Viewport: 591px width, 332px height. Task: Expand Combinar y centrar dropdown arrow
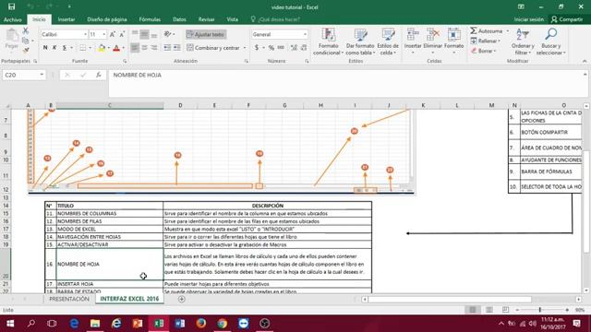pos(245,48)
